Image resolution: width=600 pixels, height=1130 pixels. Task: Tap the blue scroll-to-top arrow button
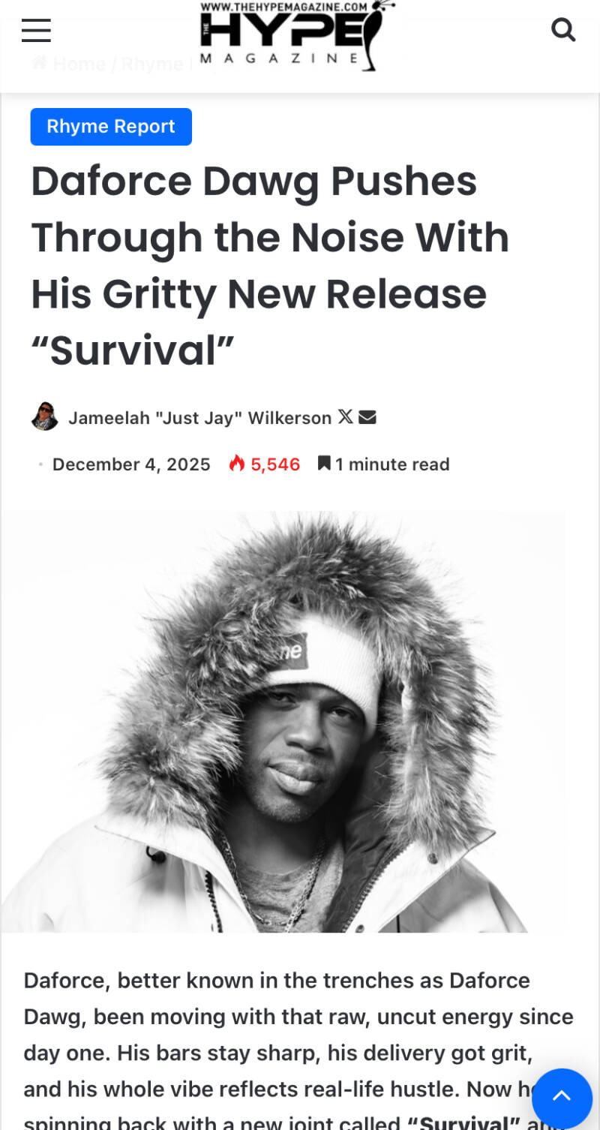coord(562,1098)
